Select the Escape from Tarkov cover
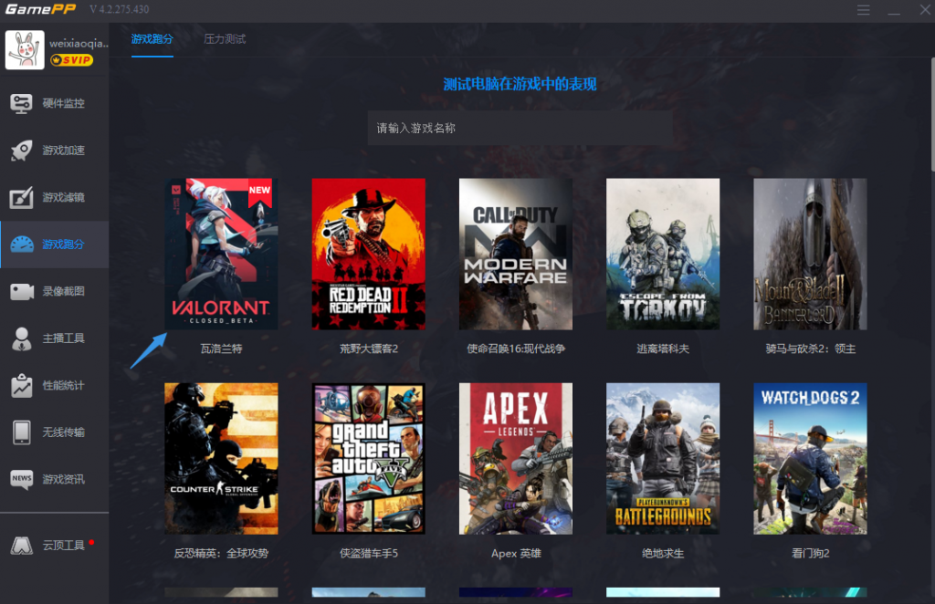935x604 pixels. click(663, 254)
